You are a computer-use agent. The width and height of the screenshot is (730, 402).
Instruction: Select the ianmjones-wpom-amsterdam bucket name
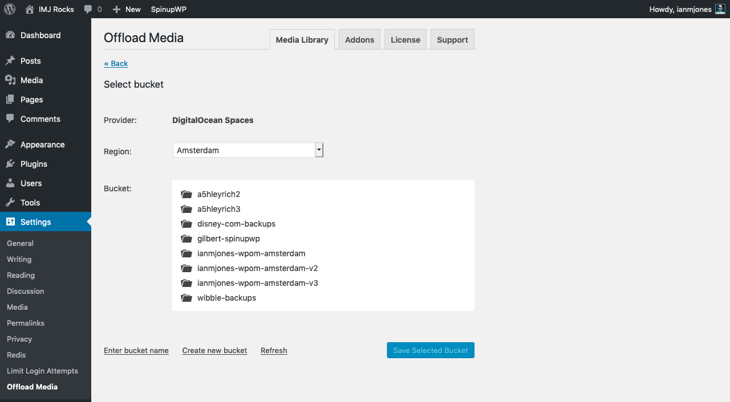point(252,253)
